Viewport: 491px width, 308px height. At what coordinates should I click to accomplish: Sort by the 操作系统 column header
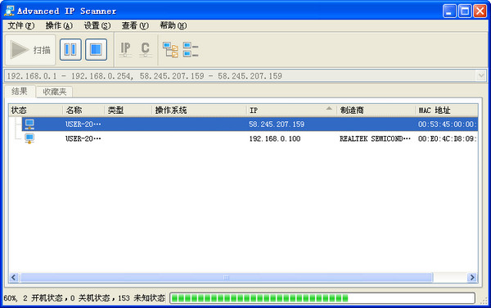click(199, 111)
